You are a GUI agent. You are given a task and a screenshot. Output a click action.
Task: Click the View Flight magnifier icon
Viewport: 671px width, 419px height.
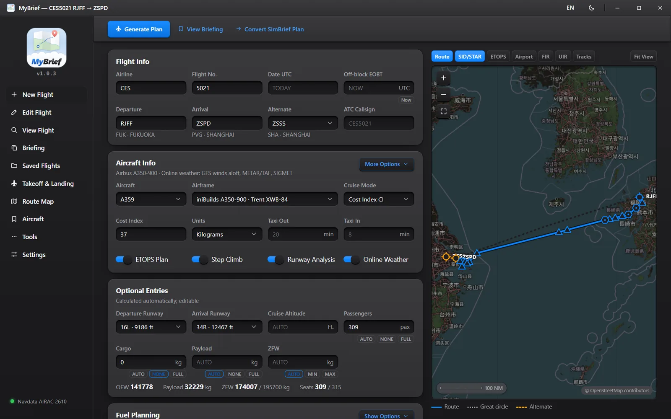tap(14, 130)
